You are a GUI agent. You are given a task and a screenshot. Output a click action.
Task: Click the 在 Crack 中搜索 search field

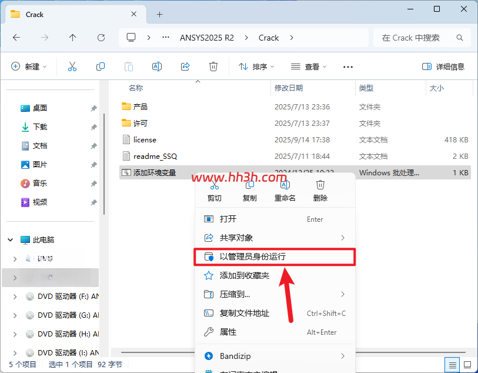422,38
